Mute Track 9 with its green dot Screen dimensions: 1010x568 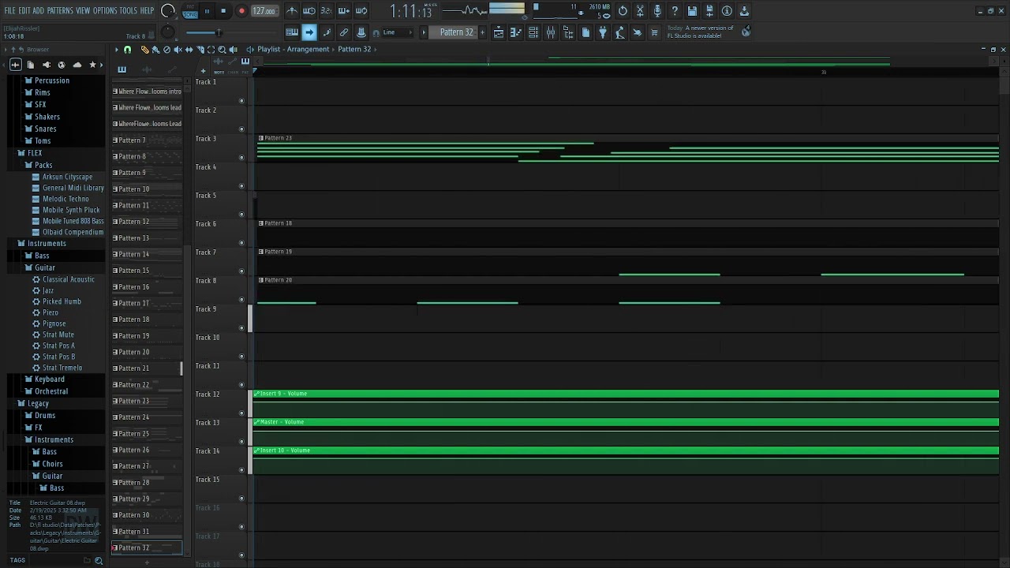241,328
